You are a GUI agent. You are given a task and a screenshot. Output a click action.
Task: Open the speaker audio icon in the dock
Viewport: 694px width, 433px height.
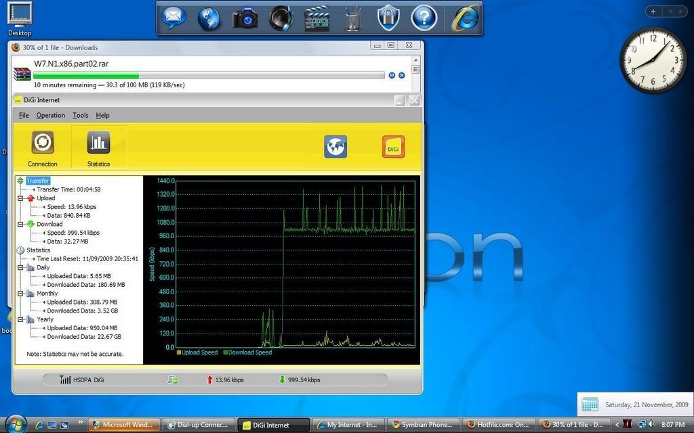coord(281,18)
